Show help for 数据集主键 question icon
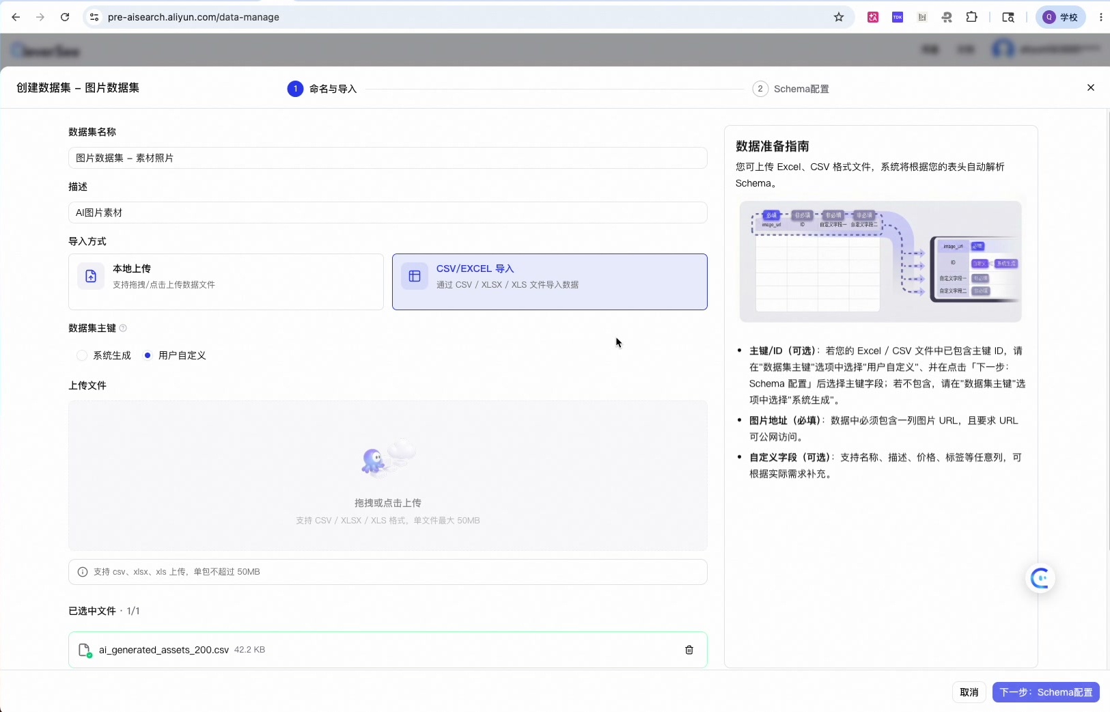The height and width of the screenshot is (712, 1110). pyautogui.click(x=123, y=328)
